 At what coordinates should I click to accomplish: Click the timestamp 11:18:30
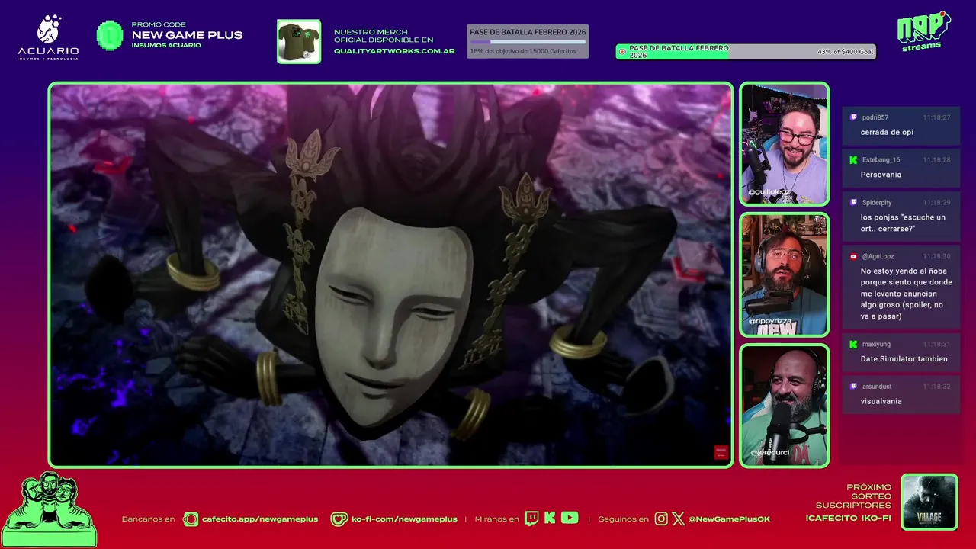936,257
